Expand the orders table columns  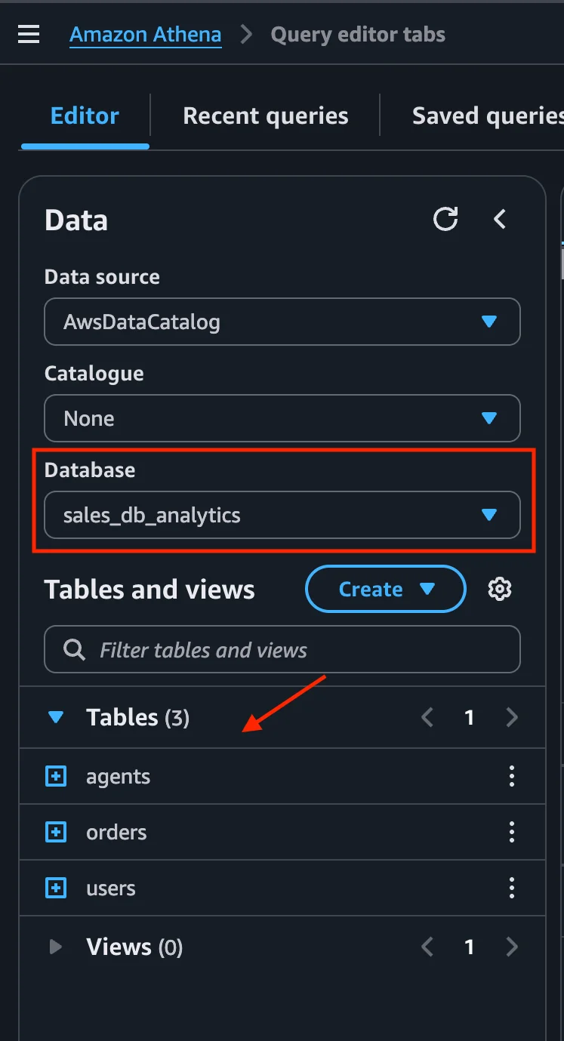click(56, 832)
